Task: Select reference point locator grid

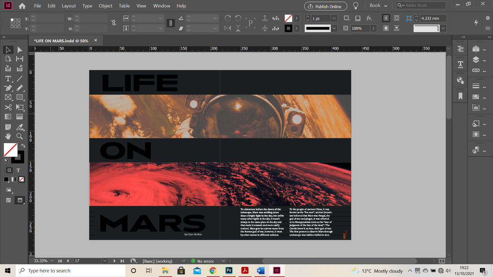Action: pos(15,23)
